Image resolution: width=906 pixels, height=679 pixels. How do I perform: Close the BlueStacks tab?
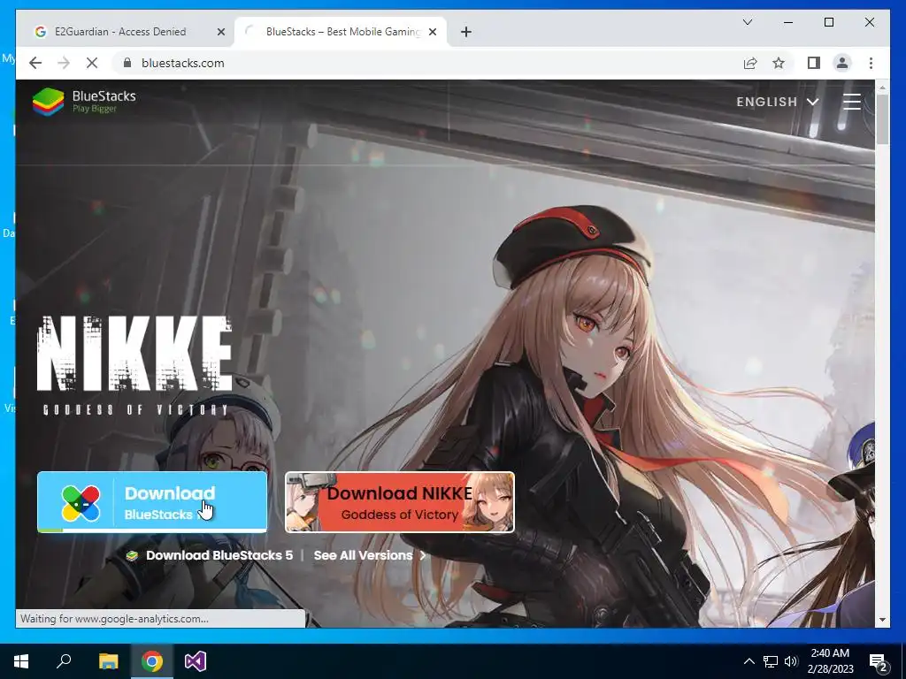click(432, 32)
